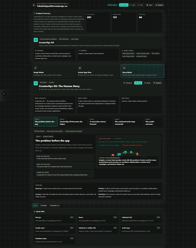Click the Problem card icon
The image size is (196, 248).
[x=36, y=51]
